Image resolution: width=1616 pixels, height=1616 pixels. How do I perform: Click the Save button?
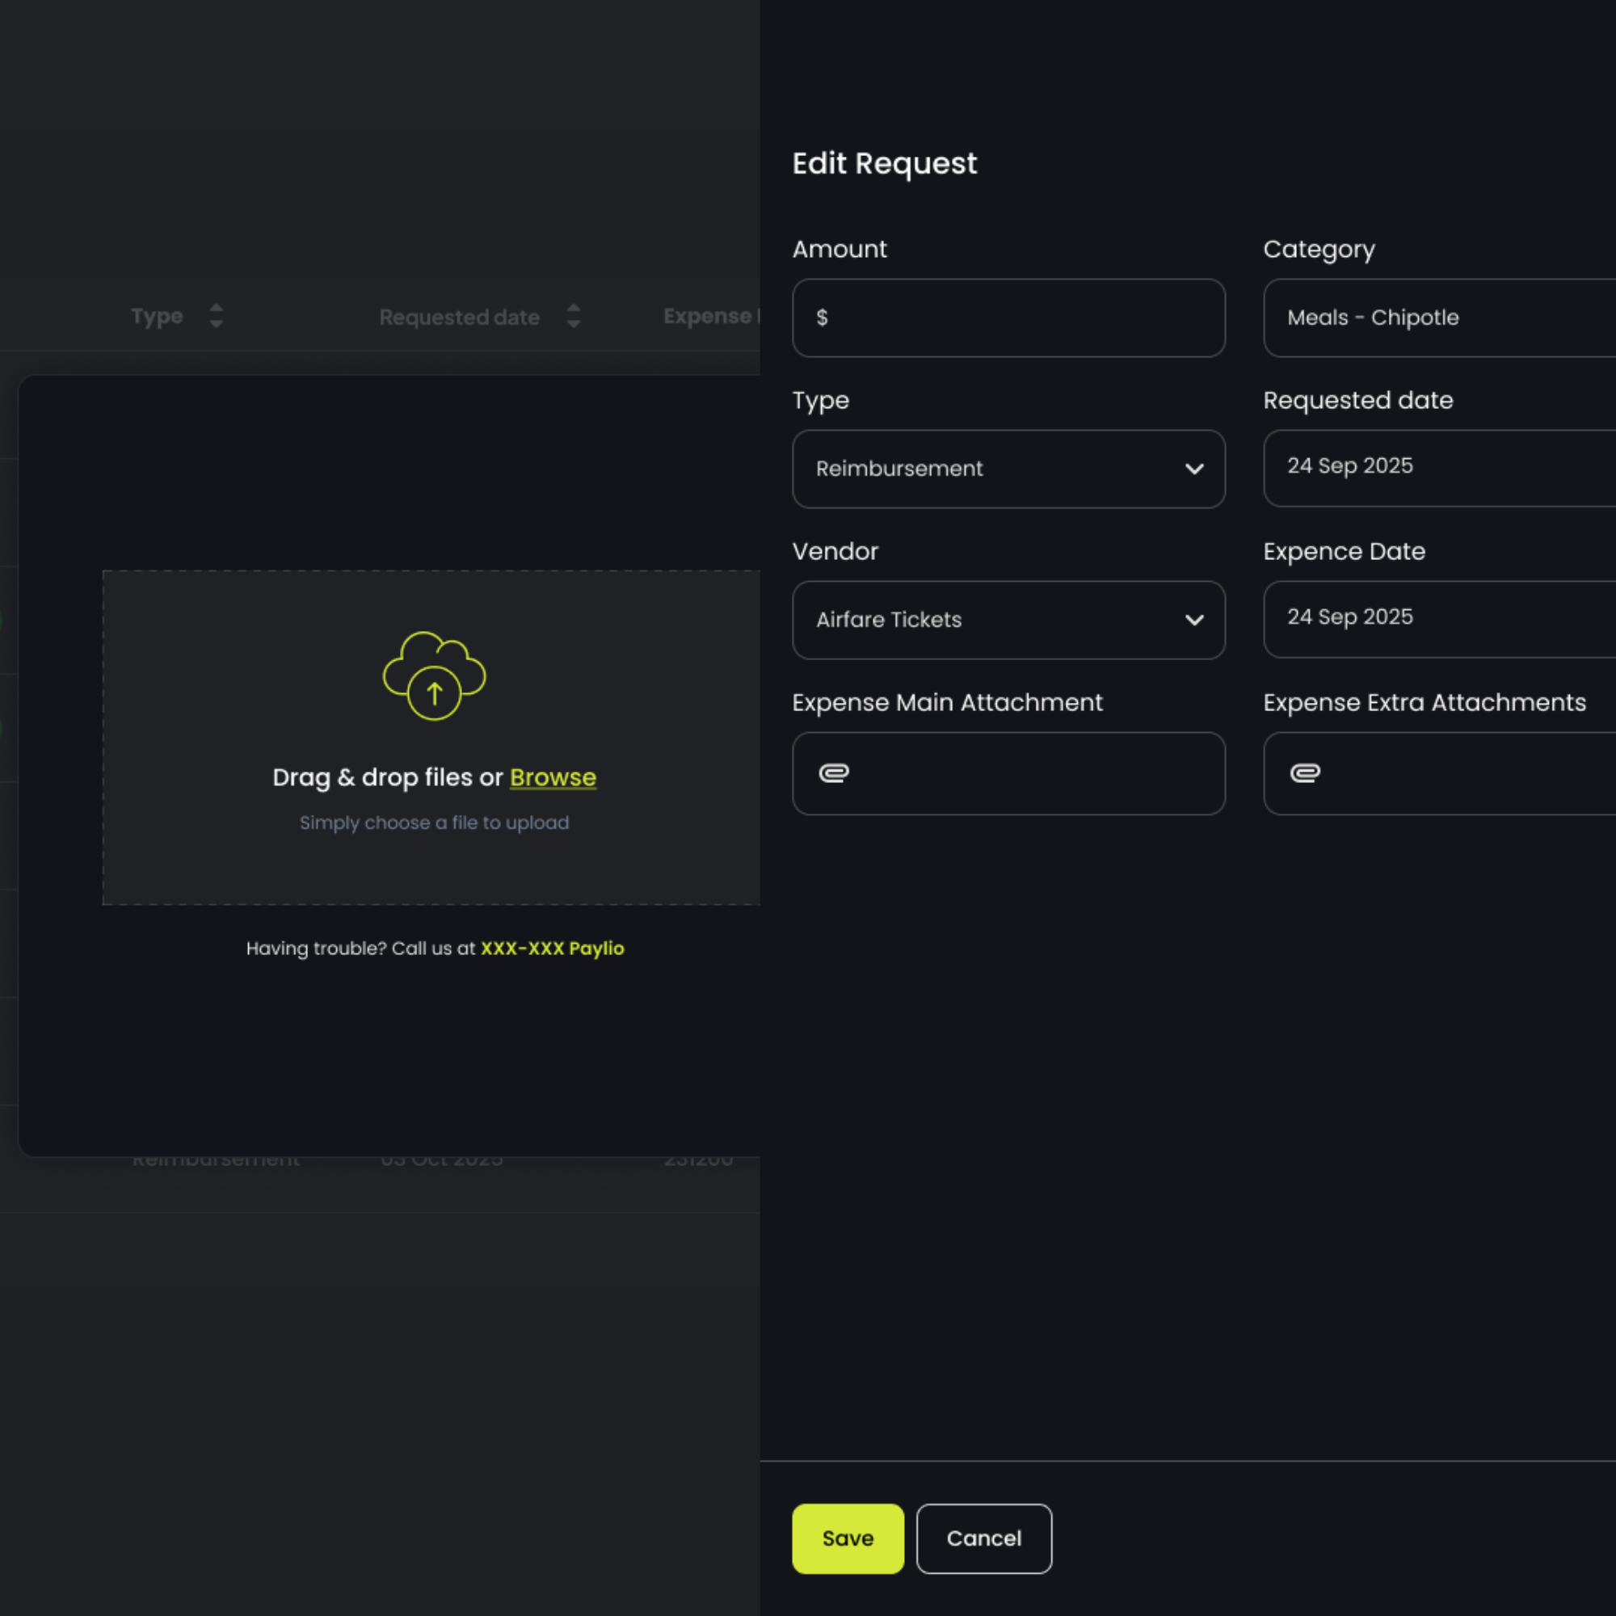(848, 1538)
